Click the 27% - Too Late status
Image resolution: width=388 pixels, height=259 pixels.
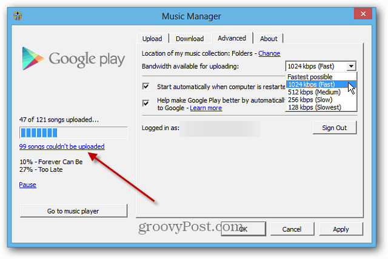pyautogui.click(x=41, y=169)
